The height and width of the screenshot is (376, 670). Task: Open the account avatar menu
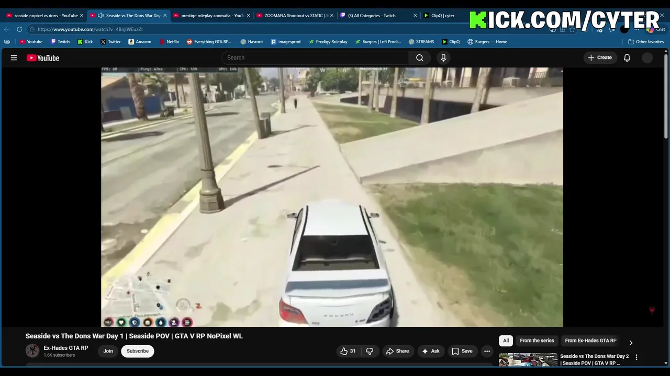[x=647, y=58]
